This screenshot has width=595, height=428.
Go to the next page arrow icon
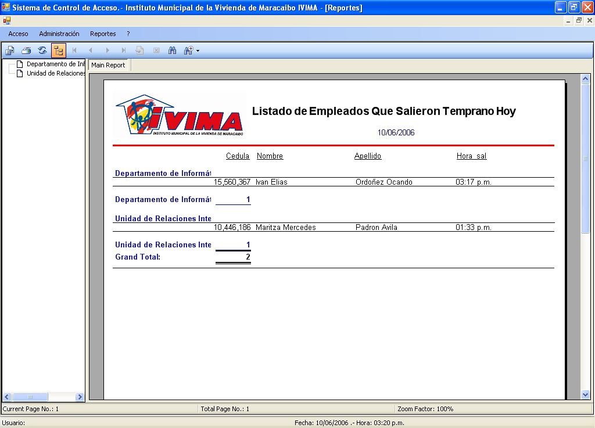coord(107,51)
